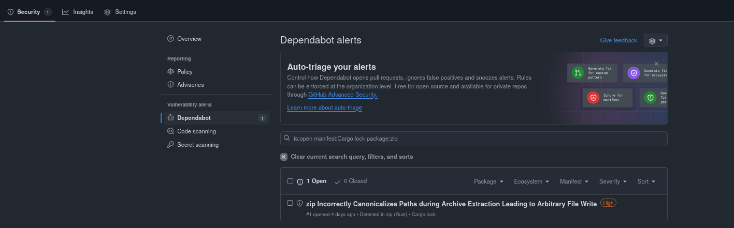Click the High severity label
The height and width of the screenshot is (228, 734).
pyautogui.click(x=608, y=203)
